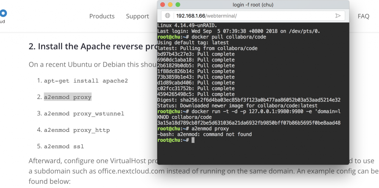This screenshot has width=379, height=188.
Task: Click the 'On a recent Ubuntu or Debian' paragraph
Action: 93,65
